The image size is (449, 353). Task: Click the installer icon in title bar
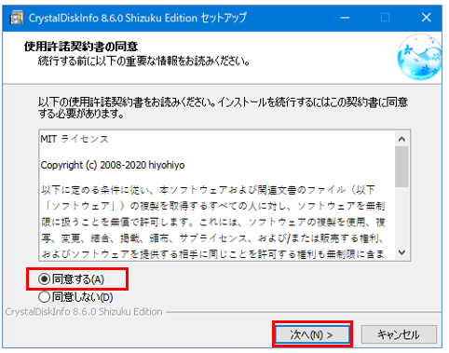(17, 18)
